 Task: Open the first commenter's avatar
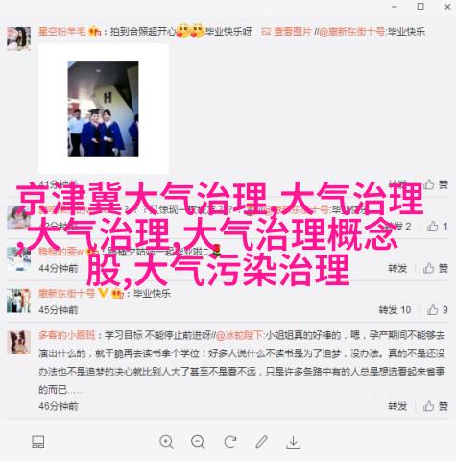point(19,38)
